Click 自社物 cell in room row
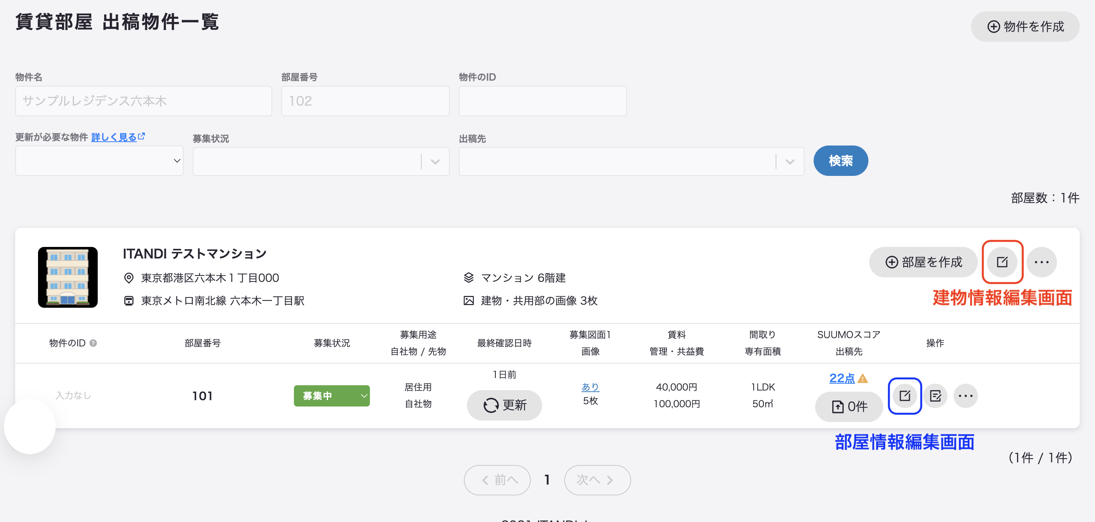Viewport: 1095px width, 522px height. tap(418, 404)
